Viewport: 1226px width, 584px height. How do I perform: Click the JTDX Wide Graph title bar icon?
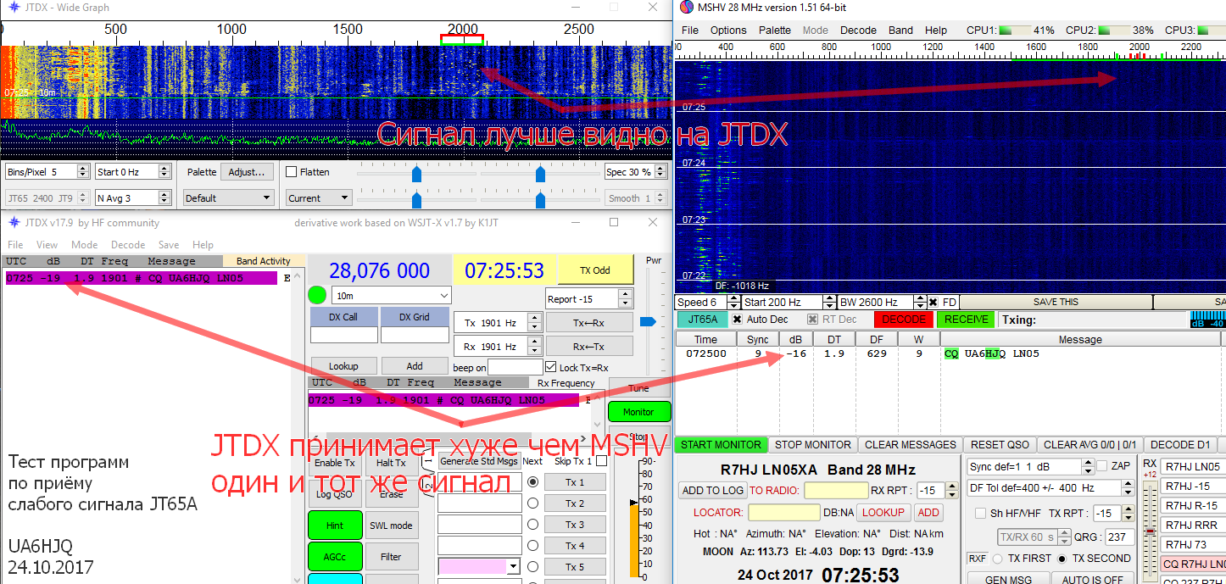(13, 8)
